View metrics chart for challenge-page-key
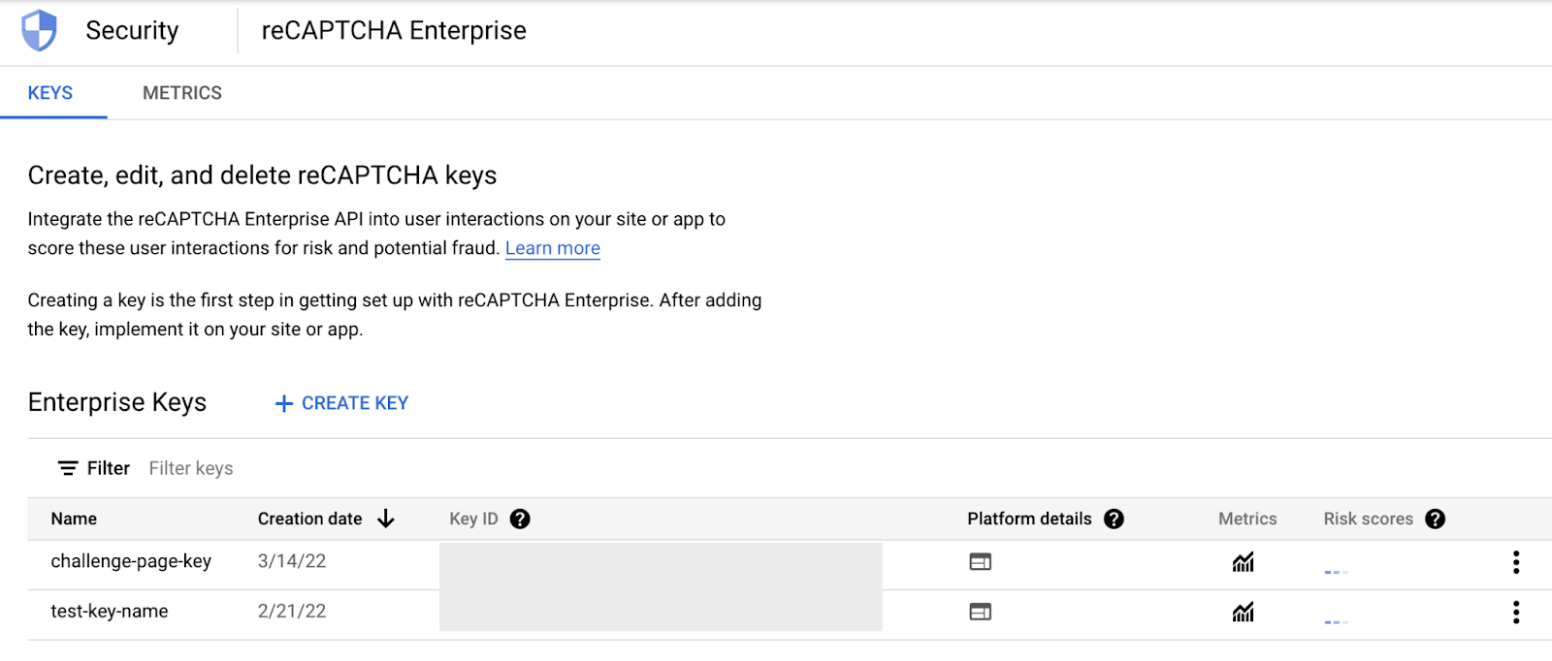1552x661 pixels. point(1243,562)
